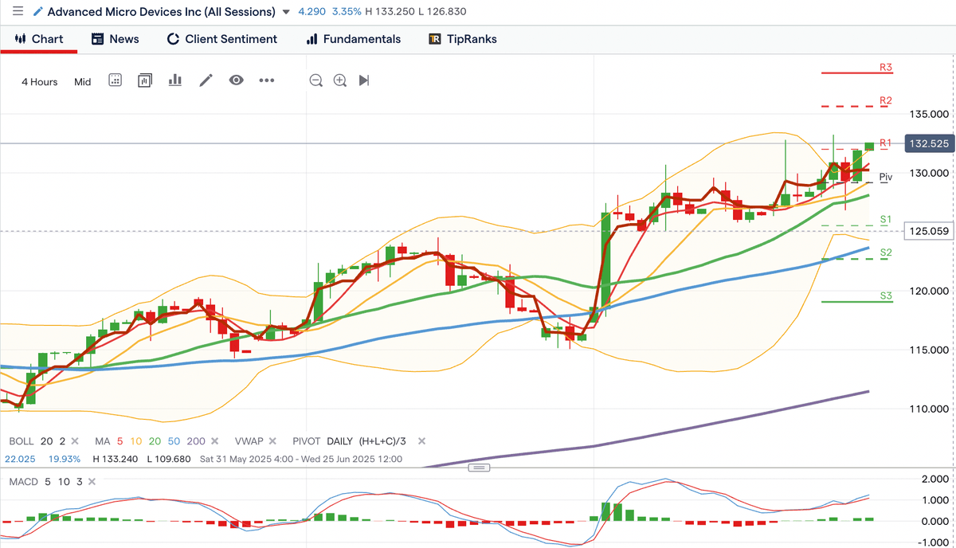Click the red MA 5 period value
Image resolution: width=956 pixels, height=548 pixels.
[119, 440]
